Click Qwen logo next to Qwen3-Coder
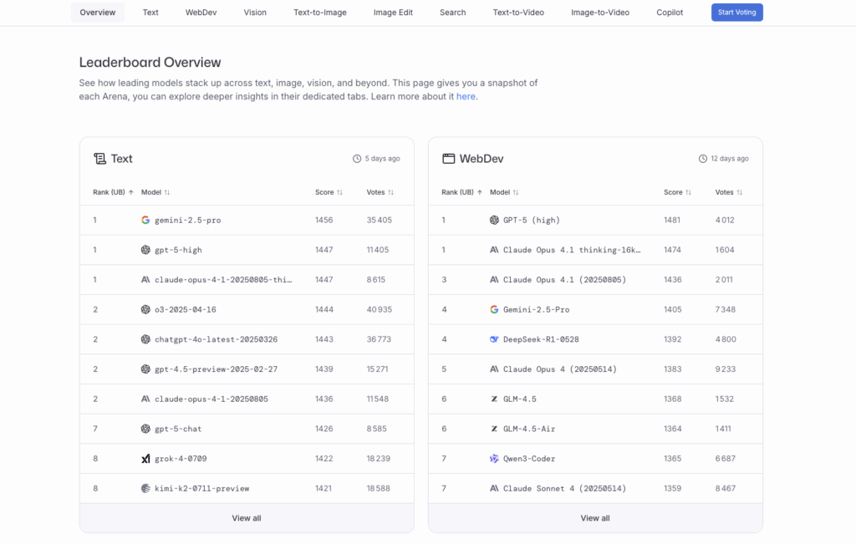The width and height of the screenshot is (856, 544). click(494, 459)
